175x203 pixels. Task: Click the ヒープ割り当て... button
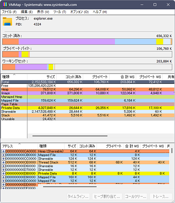(107, 196)
